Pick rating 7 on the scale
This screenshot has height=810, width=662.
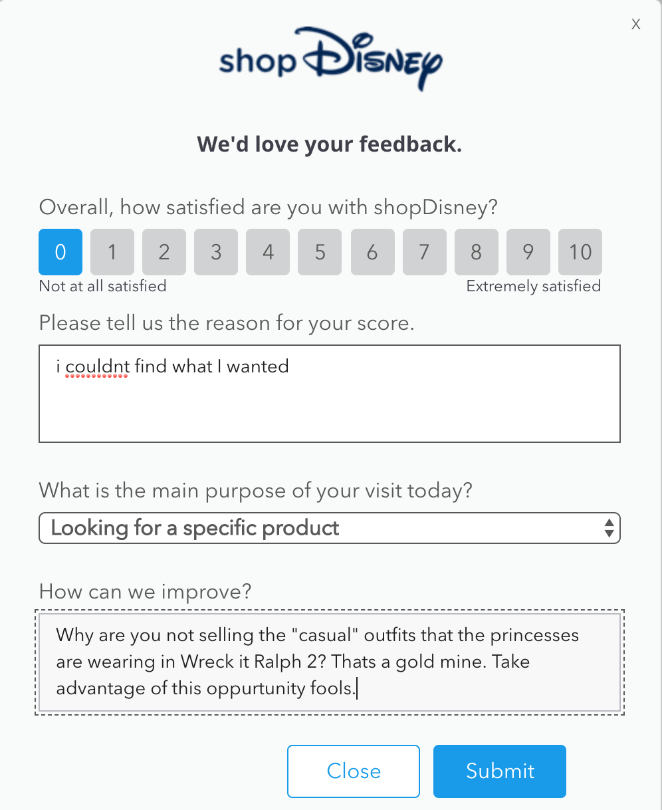point(424,252)
